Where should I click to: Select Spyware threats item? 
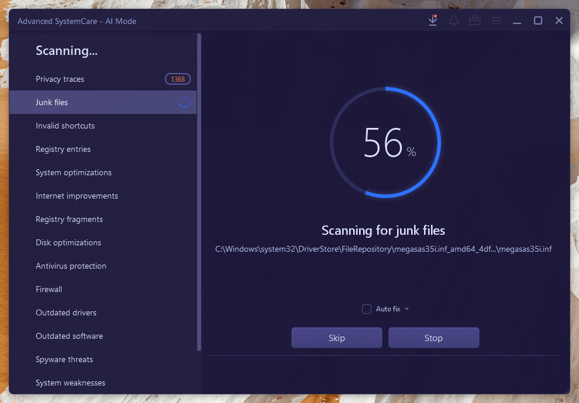tap(64, 359)
